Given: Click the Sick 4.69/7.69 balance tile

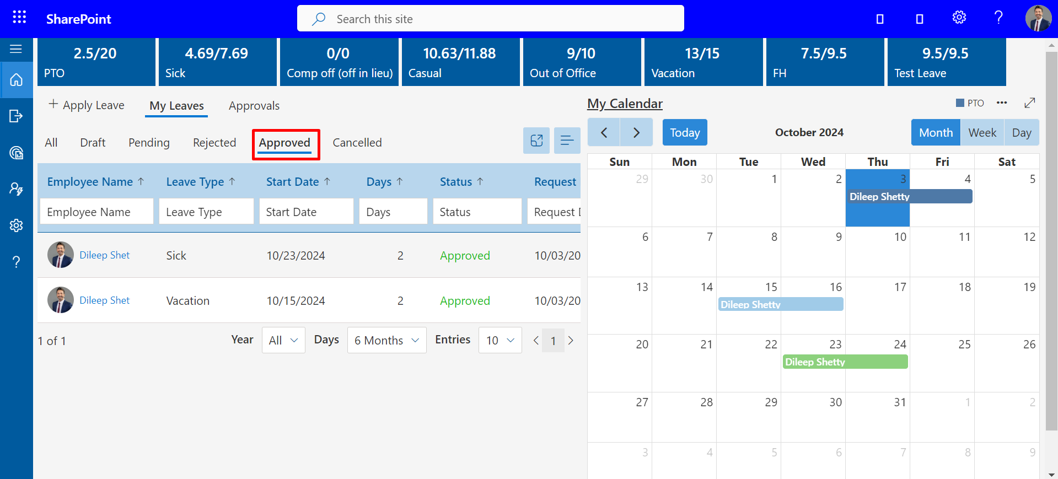Looking at the screenshot, I should 218,62.
